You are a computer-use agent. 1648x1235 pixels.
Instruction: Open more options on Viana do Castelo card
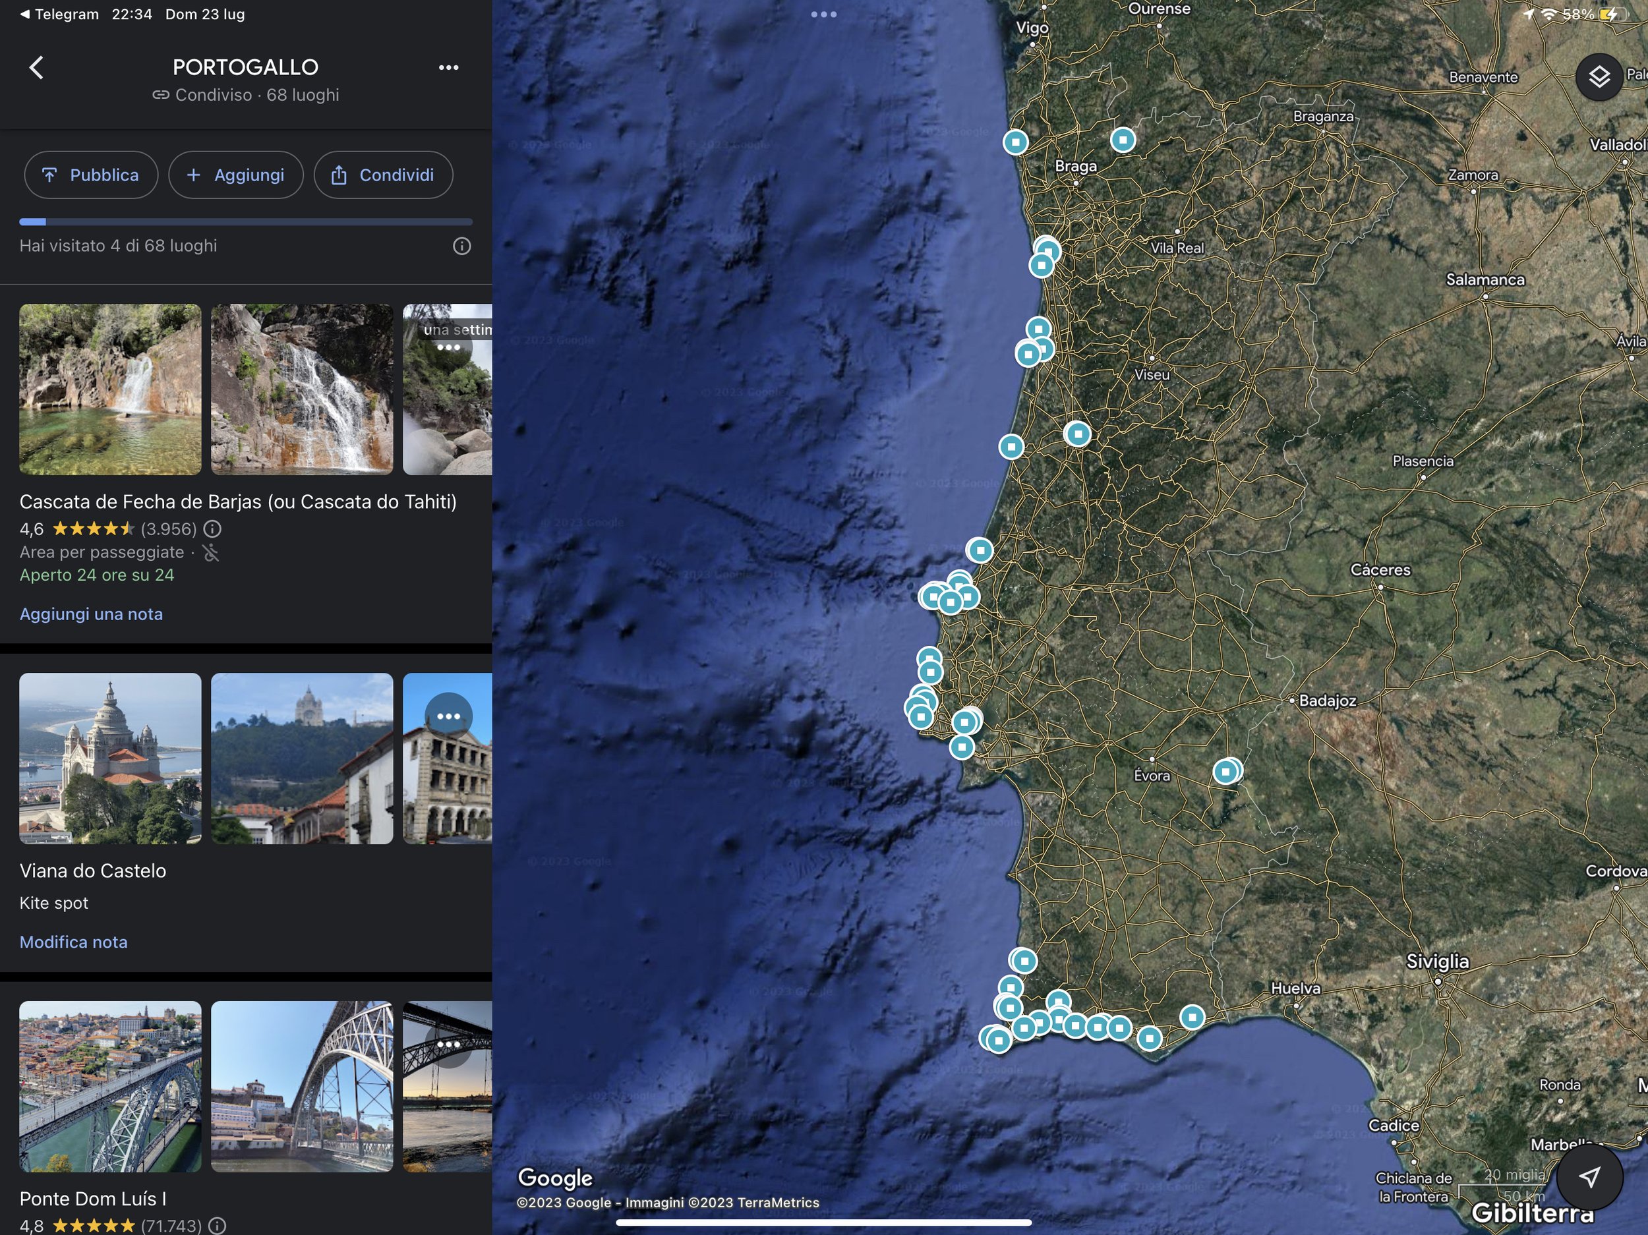(x=448, y=716)
